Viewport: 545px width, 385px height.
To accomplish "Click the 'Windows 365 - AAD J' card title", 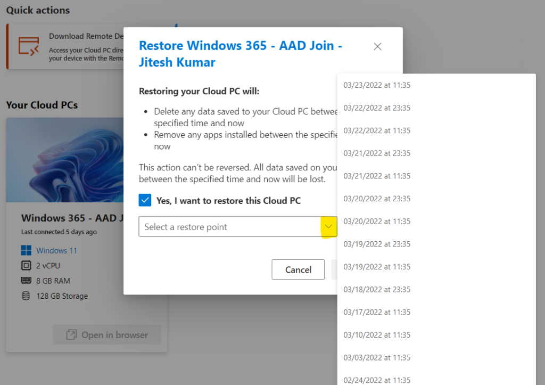I will tap(72, 218).
